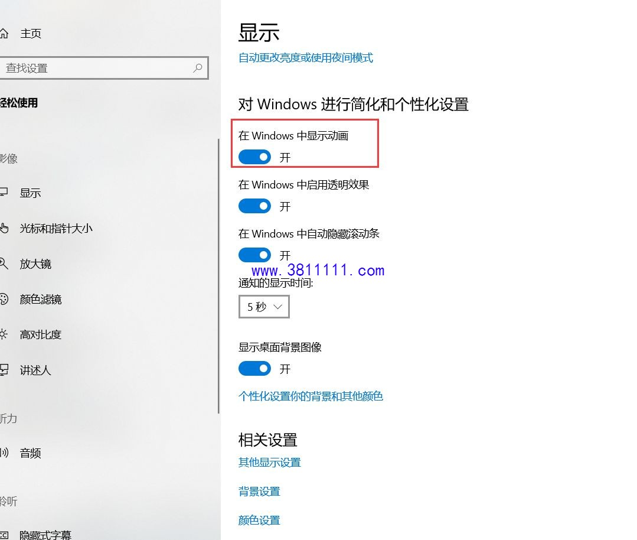This screenshot has height=540, width=637.
Task: Toggle 显示桌面背景图像 switch
Action: pos(254,369)
